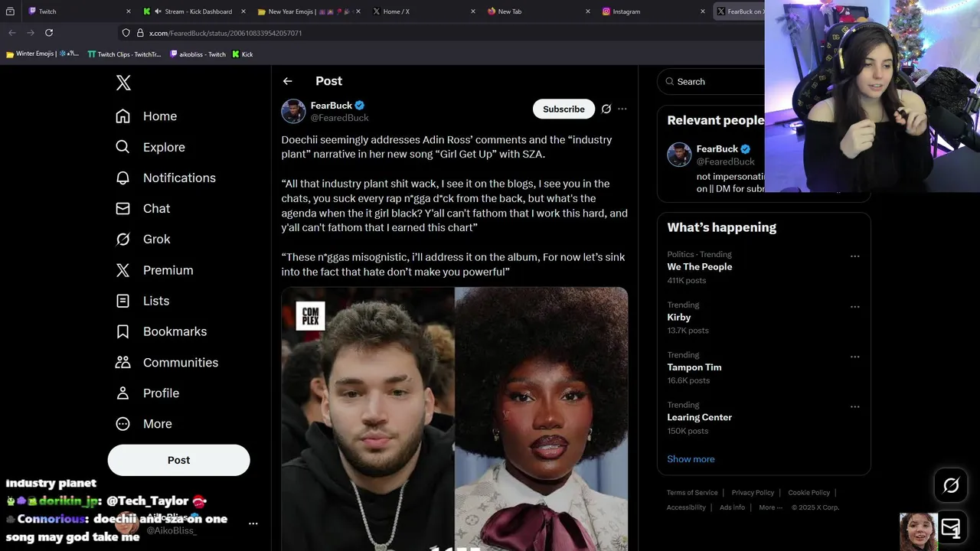The image size is (980, 551).
Task: Click the tab overview icon left of tabs
Action: tap(10, 11)
